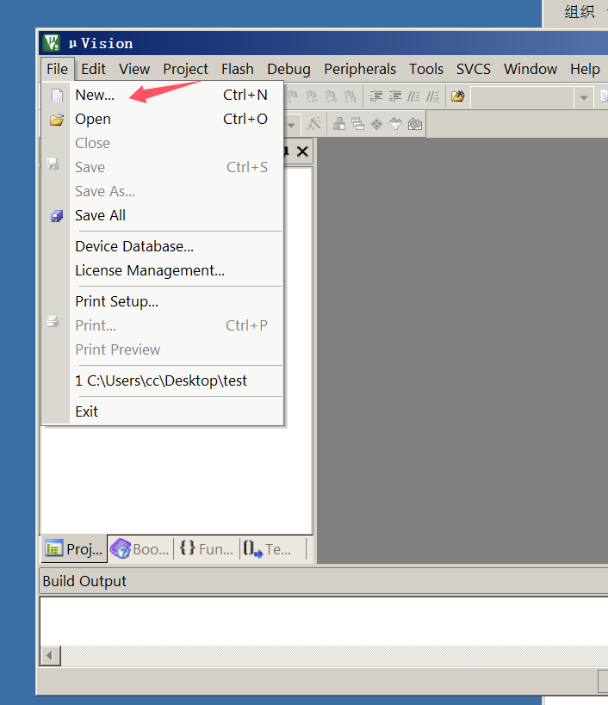Screen dimensions: 608x705
Task: Open License Management... entry
Action: [x=163, y=270]
